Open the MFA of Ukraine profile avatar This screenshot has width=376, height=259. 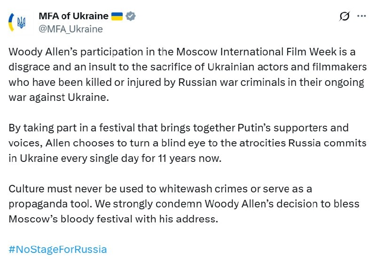21,22
